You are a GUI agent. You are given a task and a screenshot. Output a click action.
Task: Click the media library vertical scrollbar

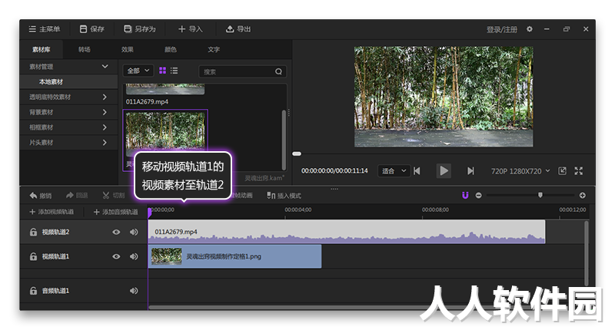click(x=284, y=140)
